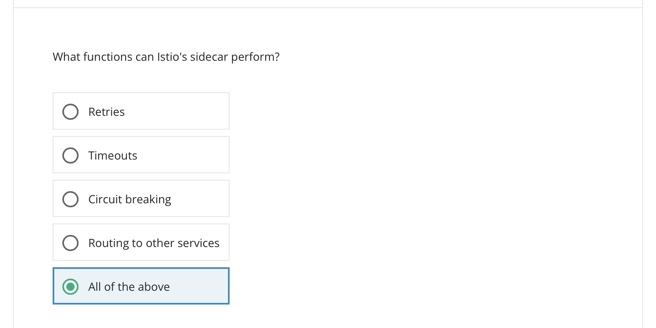Click the "All of the above" label text

[129, 287]
